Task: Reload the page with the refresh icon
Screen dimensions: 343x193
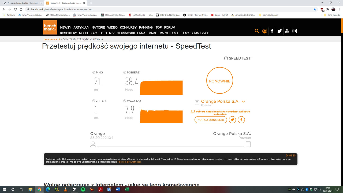Action: coord(15,9)
